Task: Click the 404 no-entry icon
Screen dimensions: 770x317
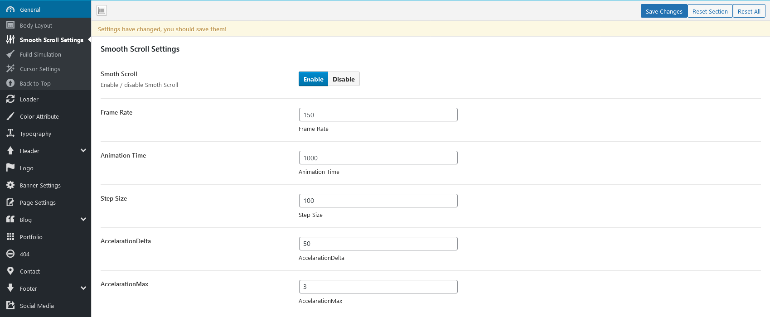Action: [x=10, y=254]
